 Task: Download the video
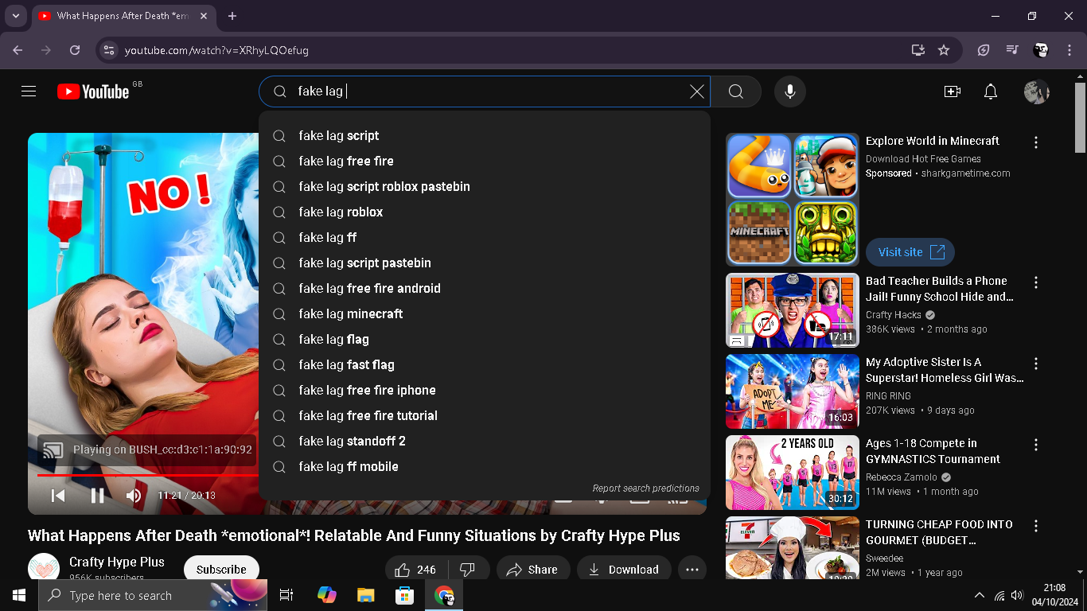[x=624, y=570]
